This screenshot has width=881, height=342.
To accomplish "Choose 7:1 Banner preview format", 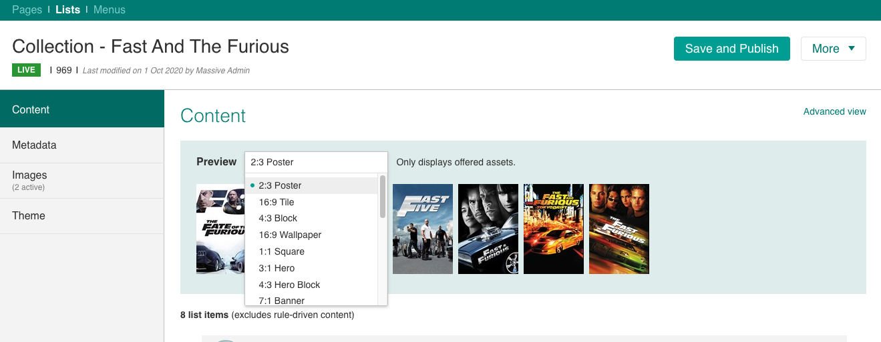I will (x=312, y=300).
